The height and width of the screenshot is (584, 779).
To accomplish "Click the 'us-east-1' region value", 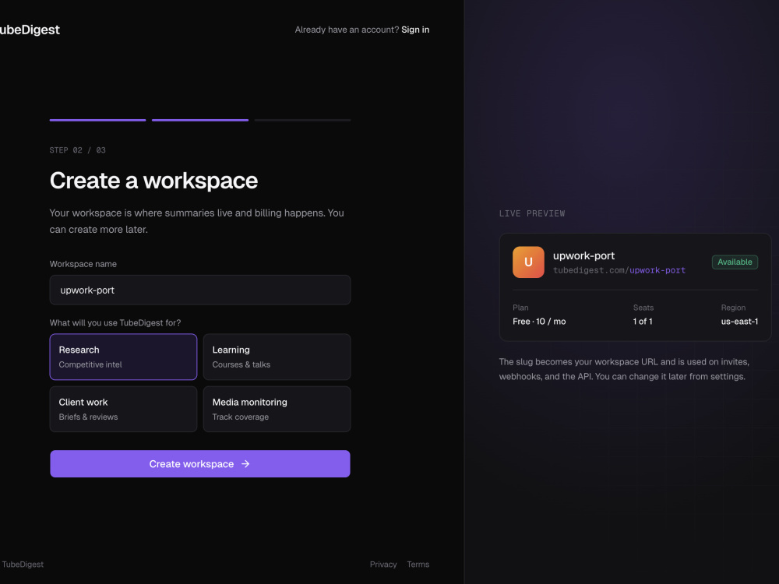I will [x=739, y=322].
